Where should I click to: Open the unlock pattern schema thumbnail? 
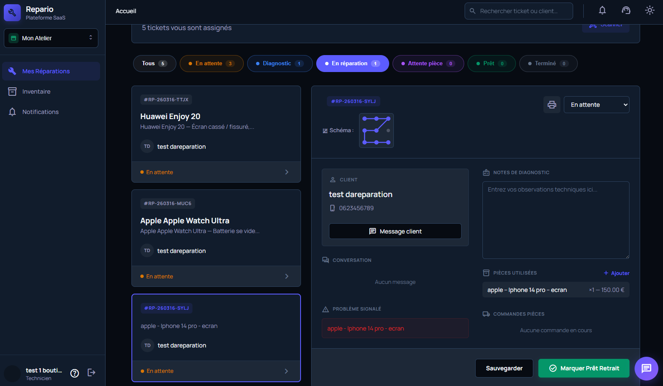click(x=376, y=131)
